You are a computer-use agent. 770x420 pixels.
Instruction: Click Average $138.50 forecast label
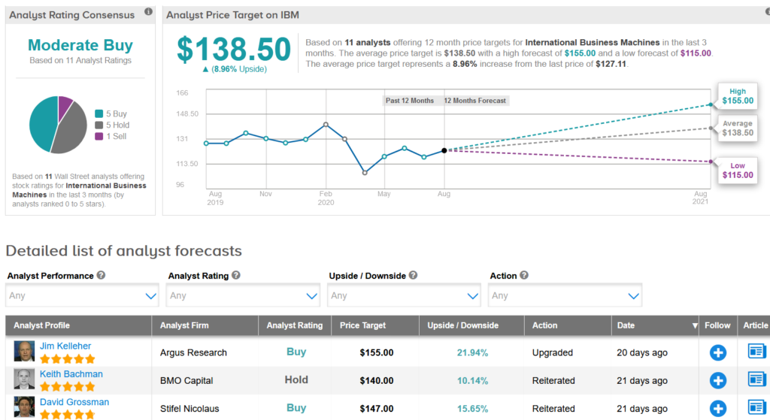[x=738, y=128]
